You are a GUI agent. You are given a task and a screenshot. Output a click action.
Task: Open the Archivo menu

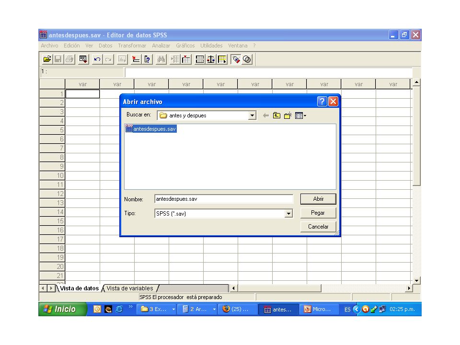pyautogui.click(x=49, y=46)
